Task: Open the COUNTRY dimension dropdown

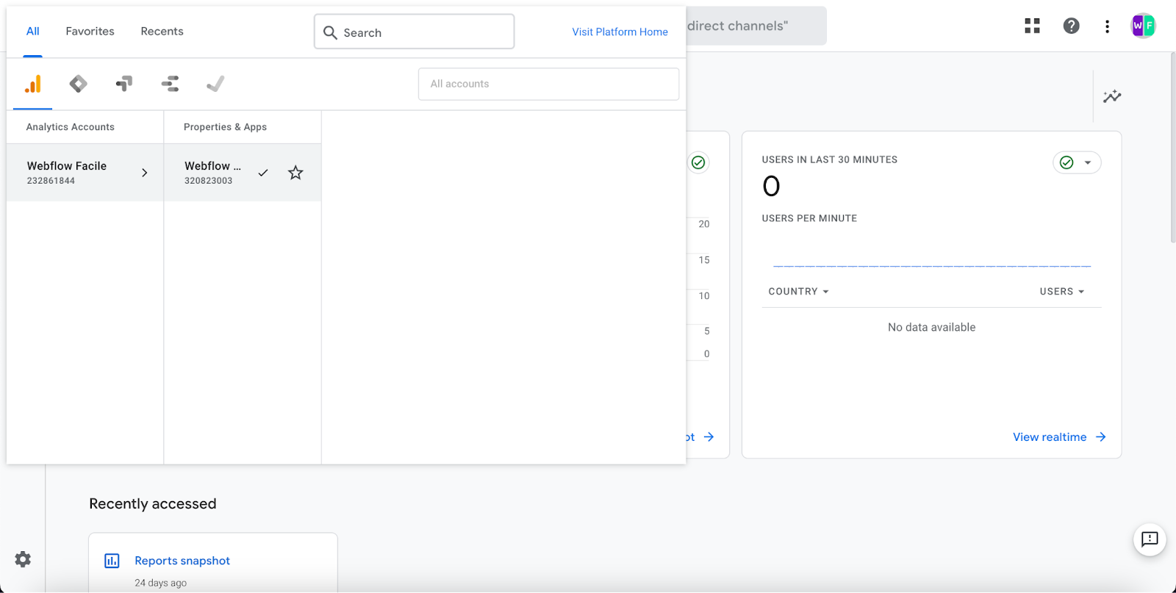Action: pos(799,292)
